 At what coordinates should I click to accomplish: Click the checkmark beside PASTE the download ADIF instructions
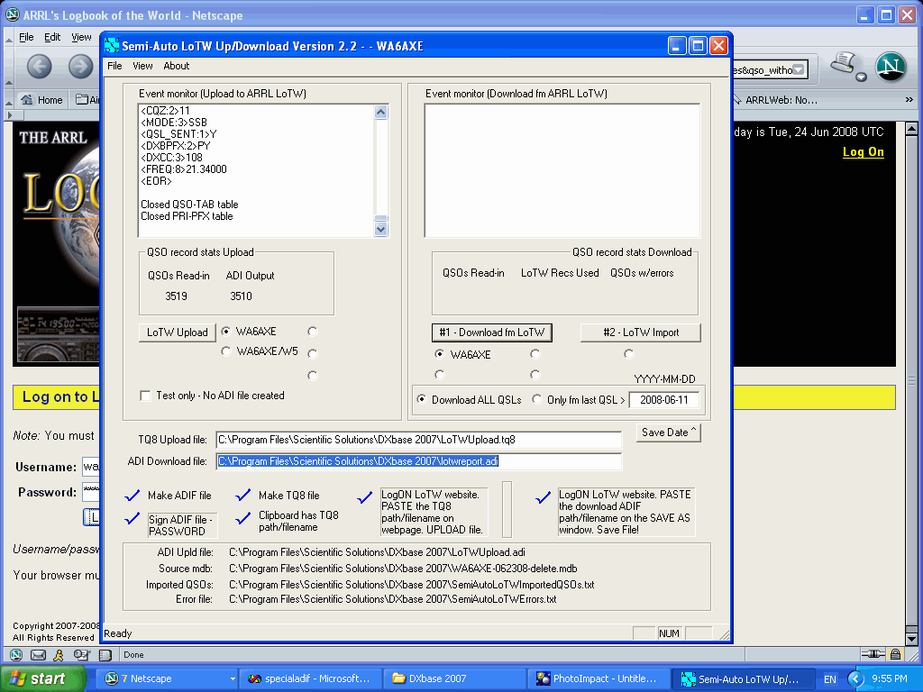[x=543, y=497]
